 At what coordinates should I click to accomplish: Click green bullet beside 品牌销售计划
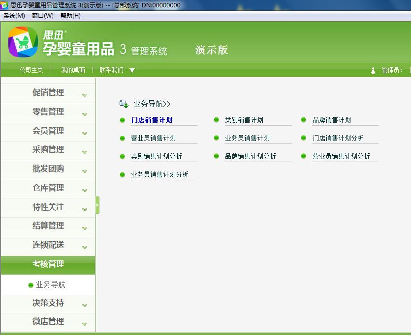pos(304,120)
